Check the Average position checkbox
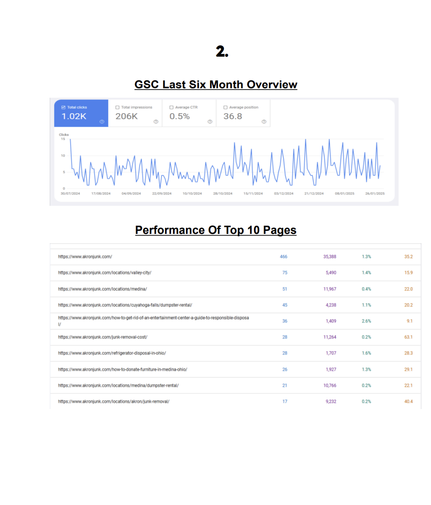Screen dimensions: 431x505 (x=225, y=107)
